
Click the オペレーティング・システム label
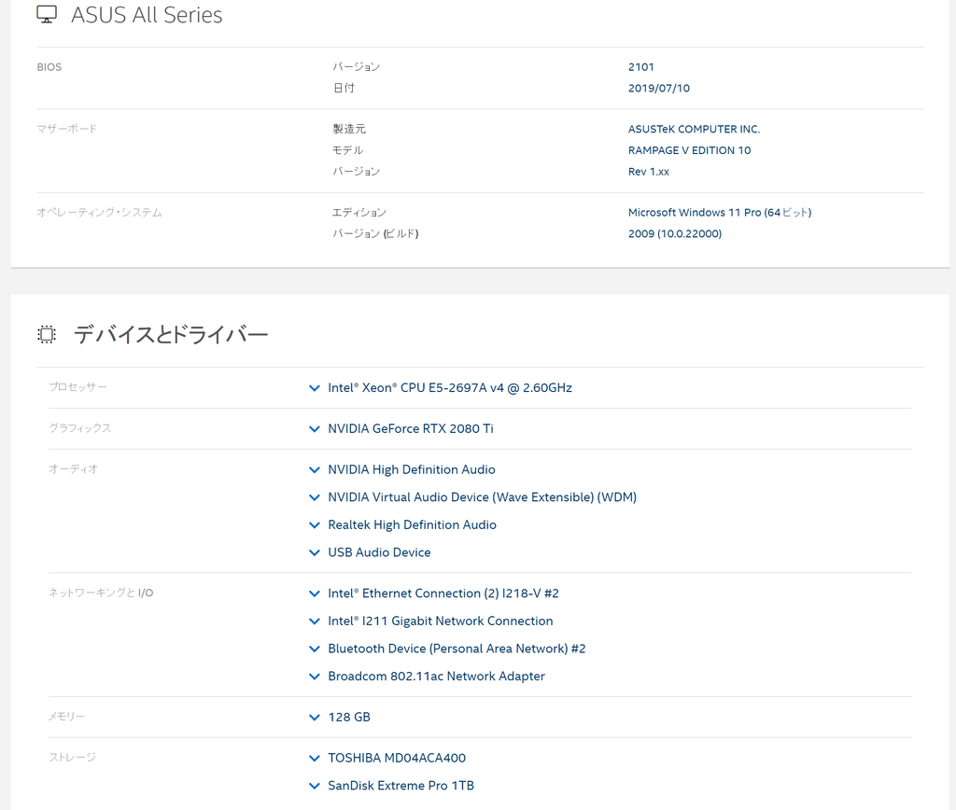point(99,213)
